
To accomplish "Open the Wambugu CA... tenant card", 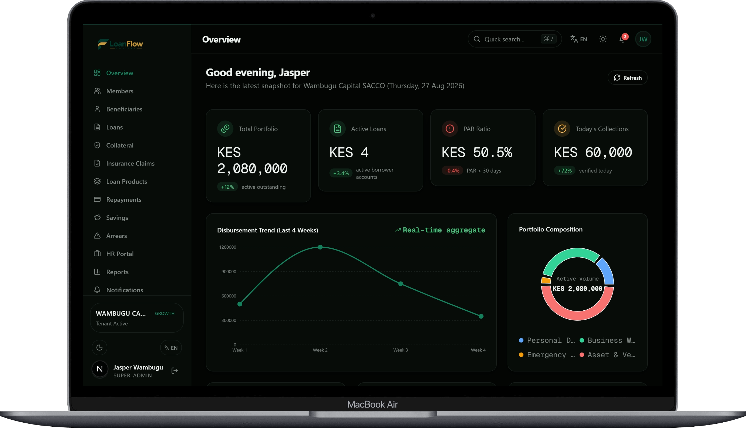I will (137, 318).
